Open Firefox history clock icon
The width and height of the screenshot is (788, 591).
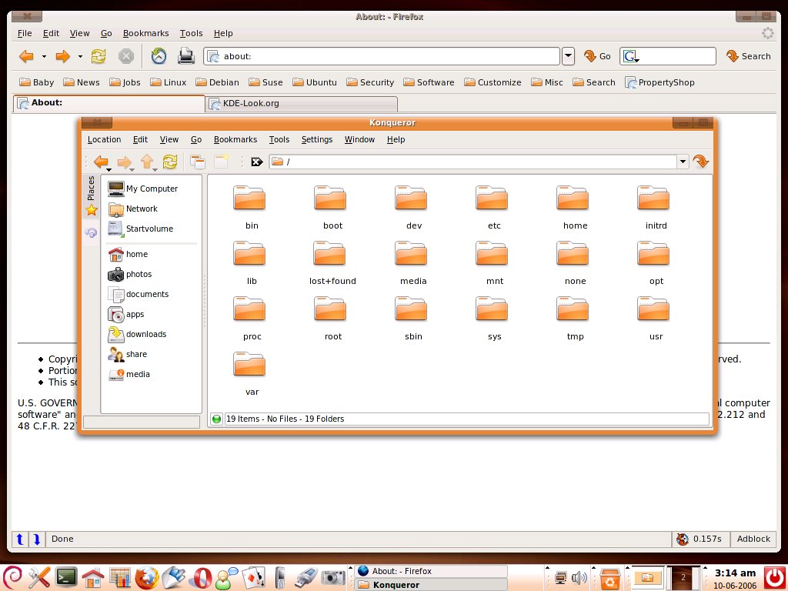click(159, 55)
